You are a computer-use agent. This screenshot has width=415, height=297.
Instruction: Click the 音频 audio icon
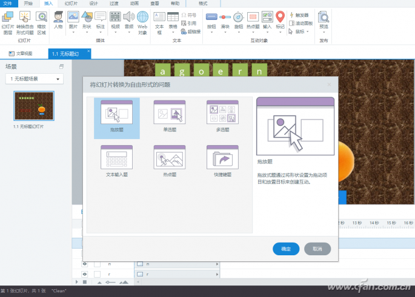tap(129, 17)
